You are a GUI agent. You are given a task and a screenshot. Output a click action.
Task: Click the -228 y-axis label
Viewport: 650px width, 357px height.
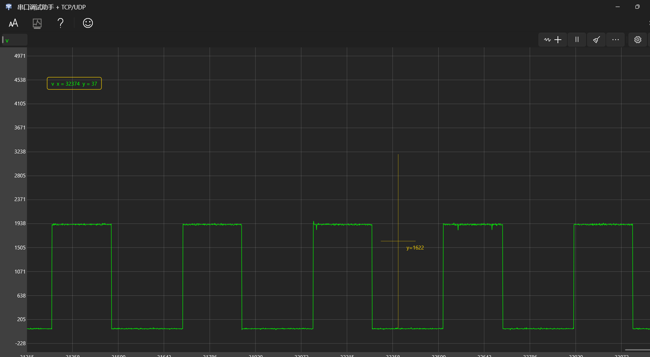[x=21, y=343]
